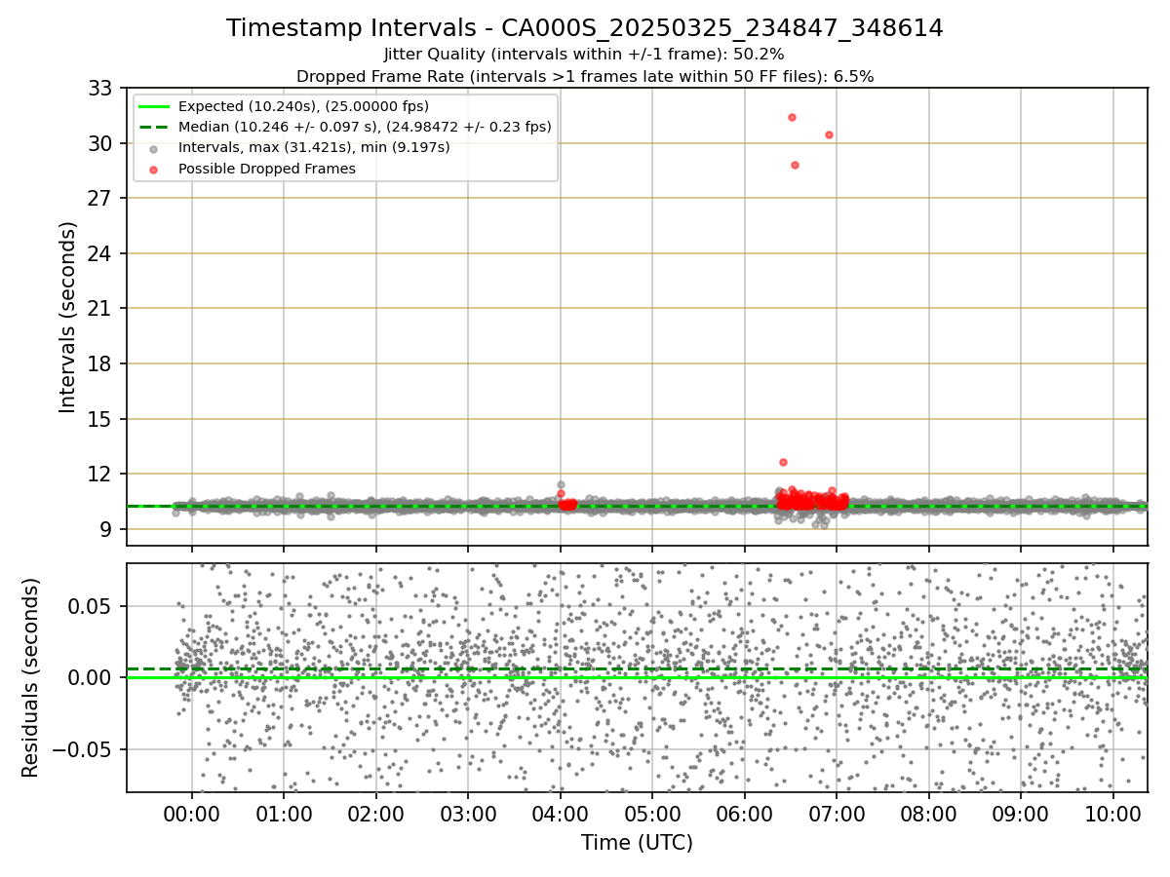
Task: Click the x-axis tick label '09:00'
Action: [1021, 814]
